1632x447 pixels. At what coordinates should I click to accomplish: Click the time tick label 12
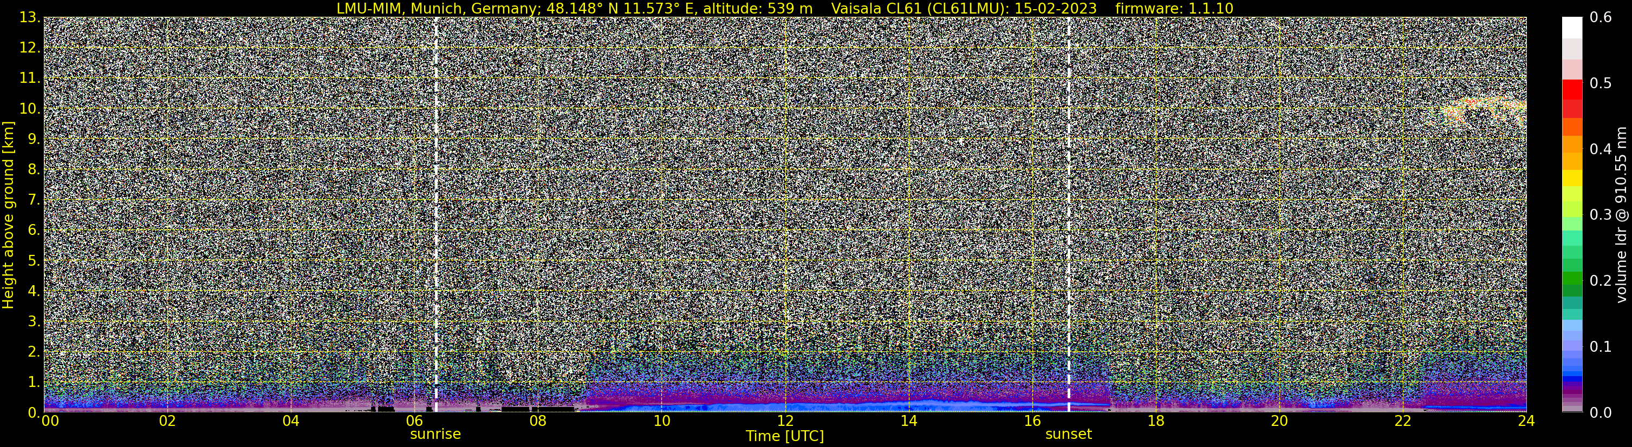click(x=785, y=421)
